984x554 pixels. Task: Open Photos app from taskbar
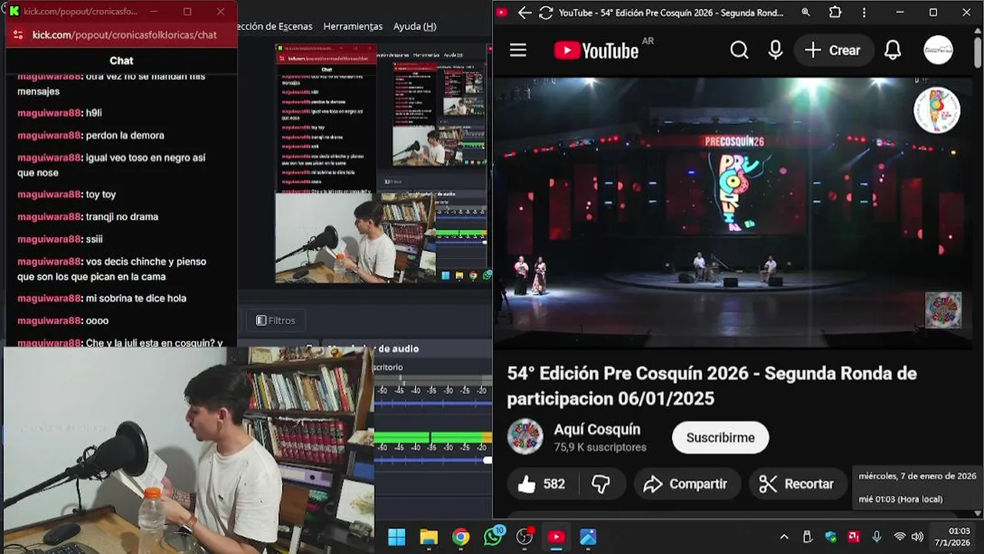click(588, 537)
